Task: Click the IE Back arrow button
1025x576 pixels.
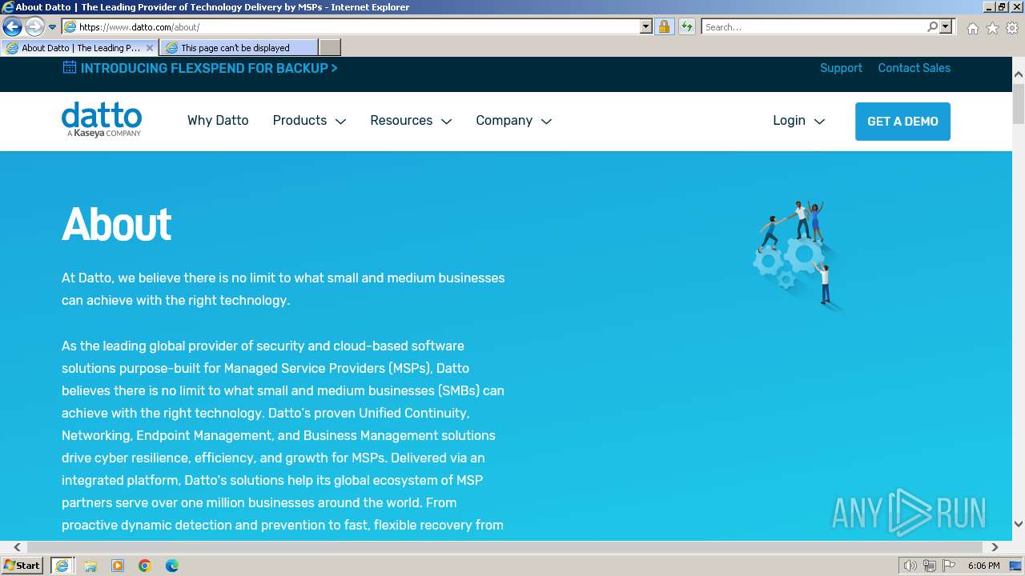Action: point(12,26)
